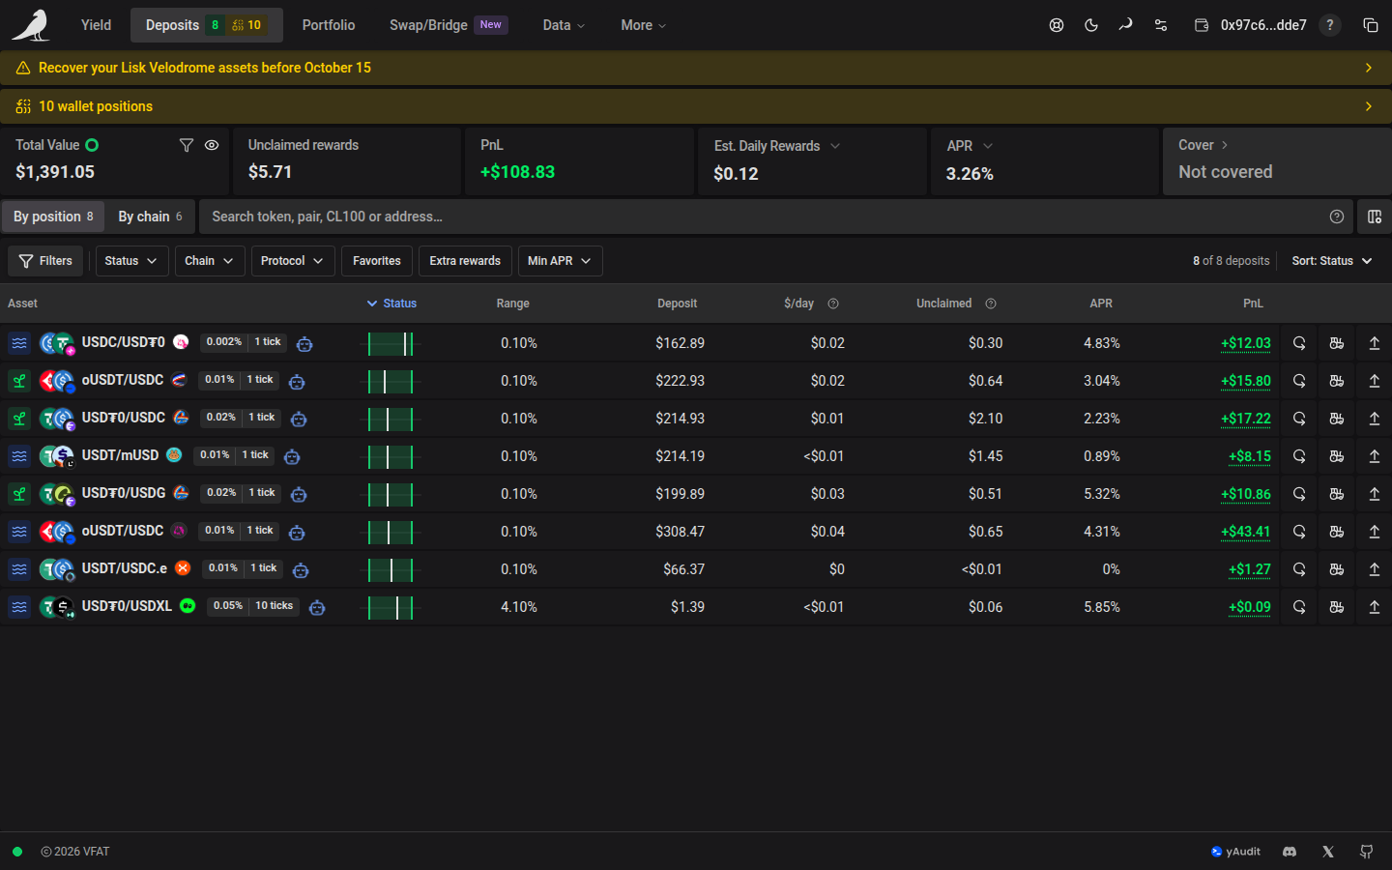
Task: Open the Protocol filter dropdown
Action: tap(293, 261)
